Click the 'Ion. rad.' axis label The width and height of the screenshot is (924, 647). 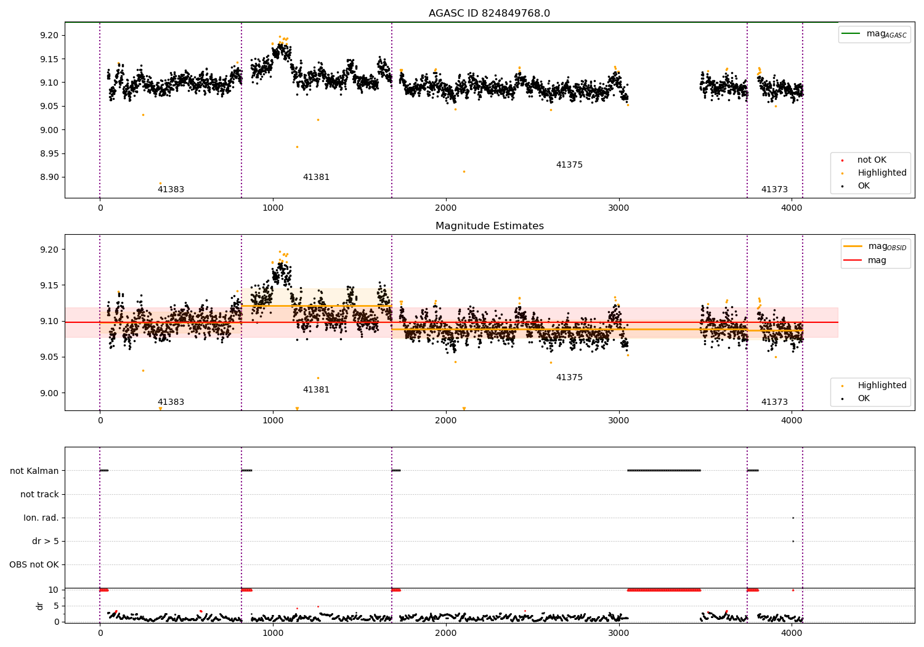tap(41, 518)
